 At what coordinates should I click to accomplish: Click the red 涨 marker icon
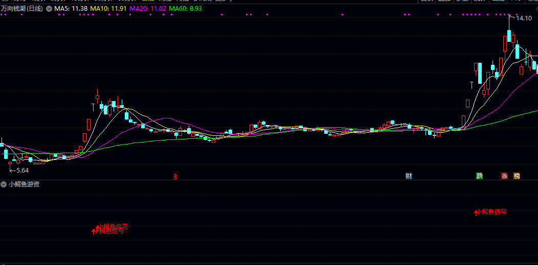(504, 176)
